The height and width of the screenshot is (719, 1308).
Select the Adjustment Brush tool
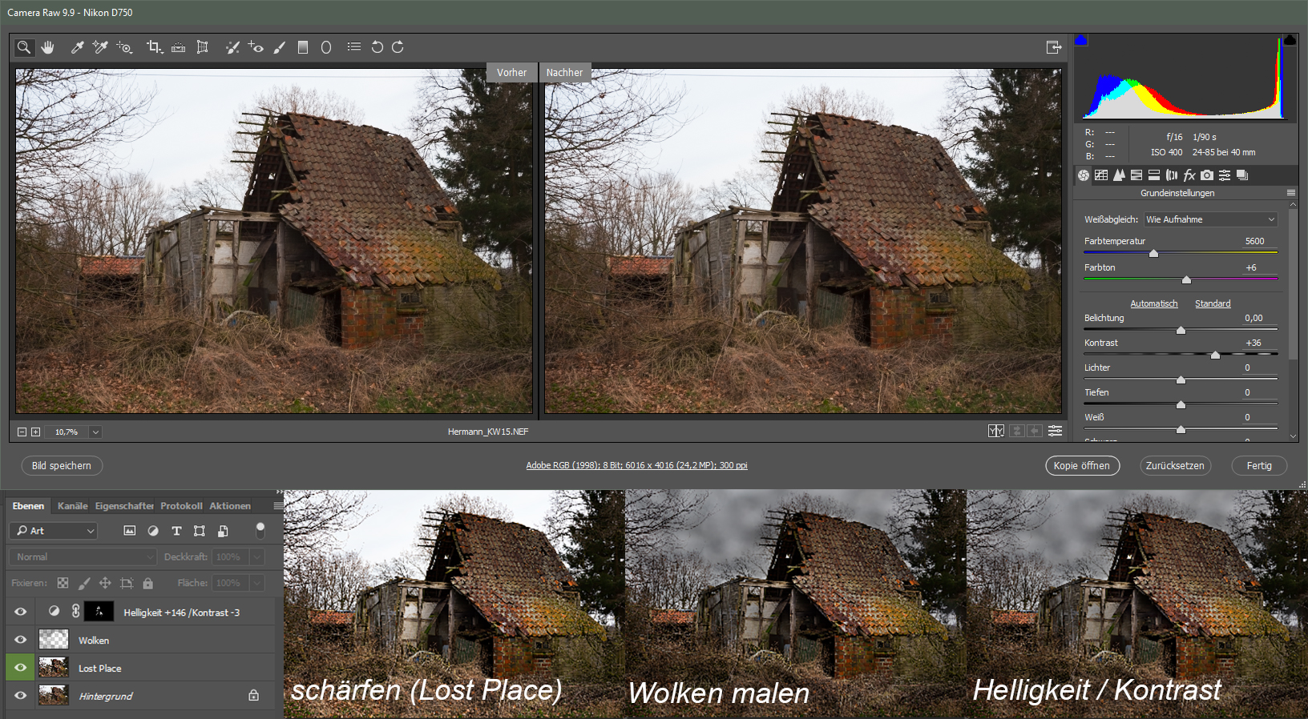(279, 47)
